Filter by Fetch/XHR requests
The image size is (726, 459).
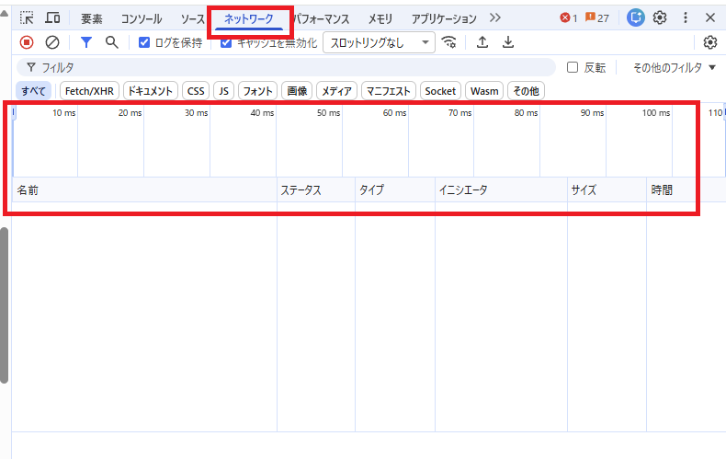pos(89,91)
